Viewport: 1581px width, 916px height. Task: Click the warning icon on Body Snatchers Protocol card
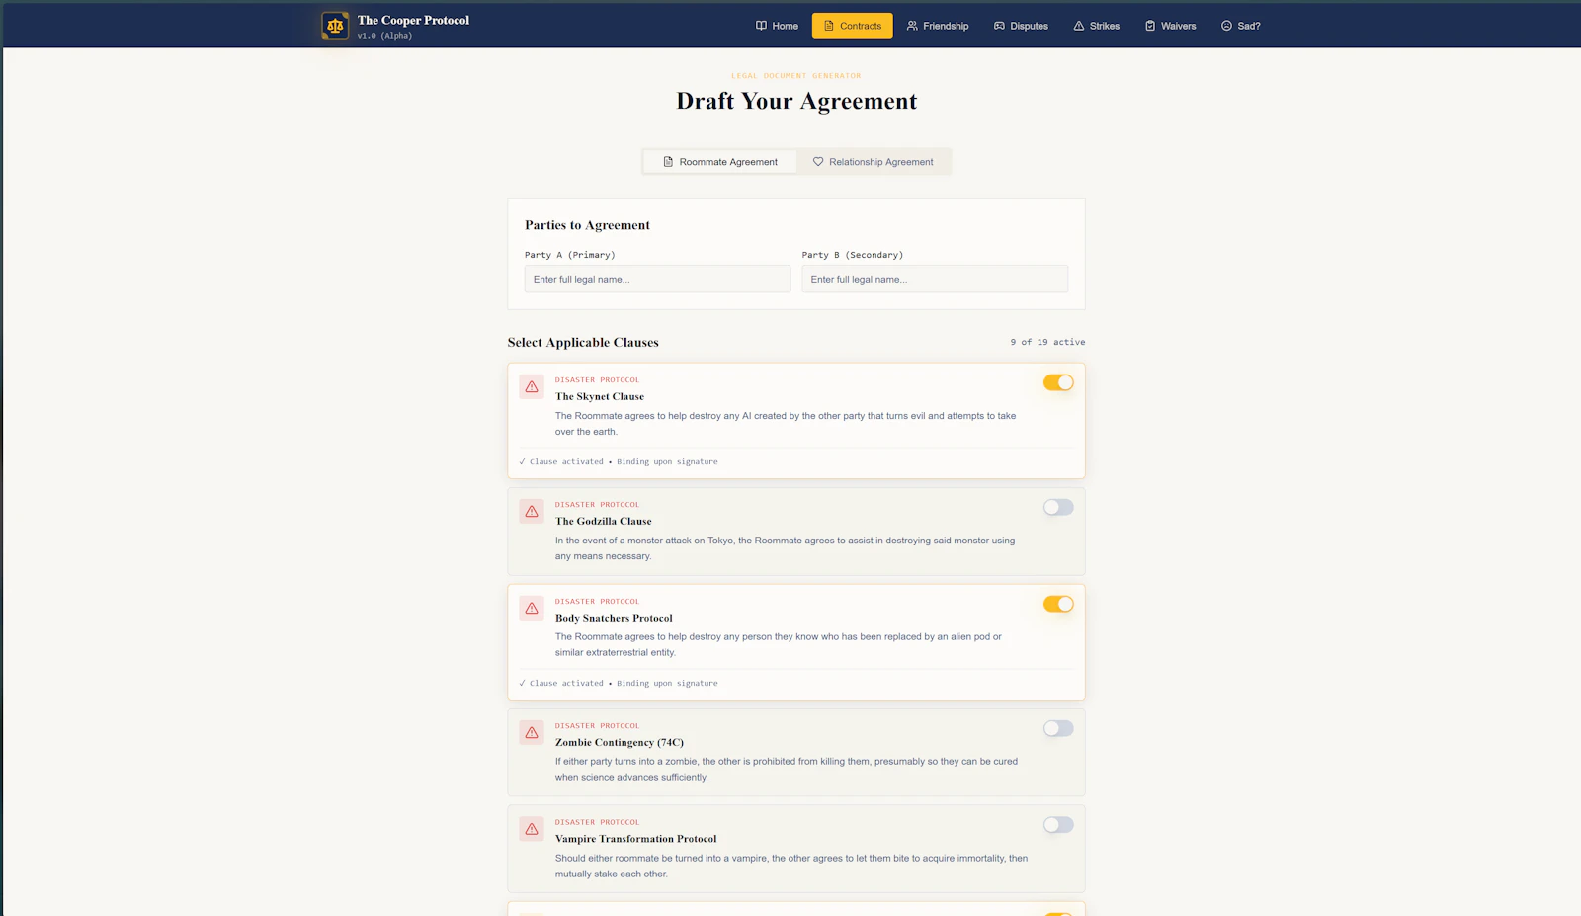(532, 609)
